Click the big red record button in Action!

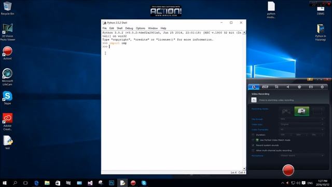tap(288, 170)
